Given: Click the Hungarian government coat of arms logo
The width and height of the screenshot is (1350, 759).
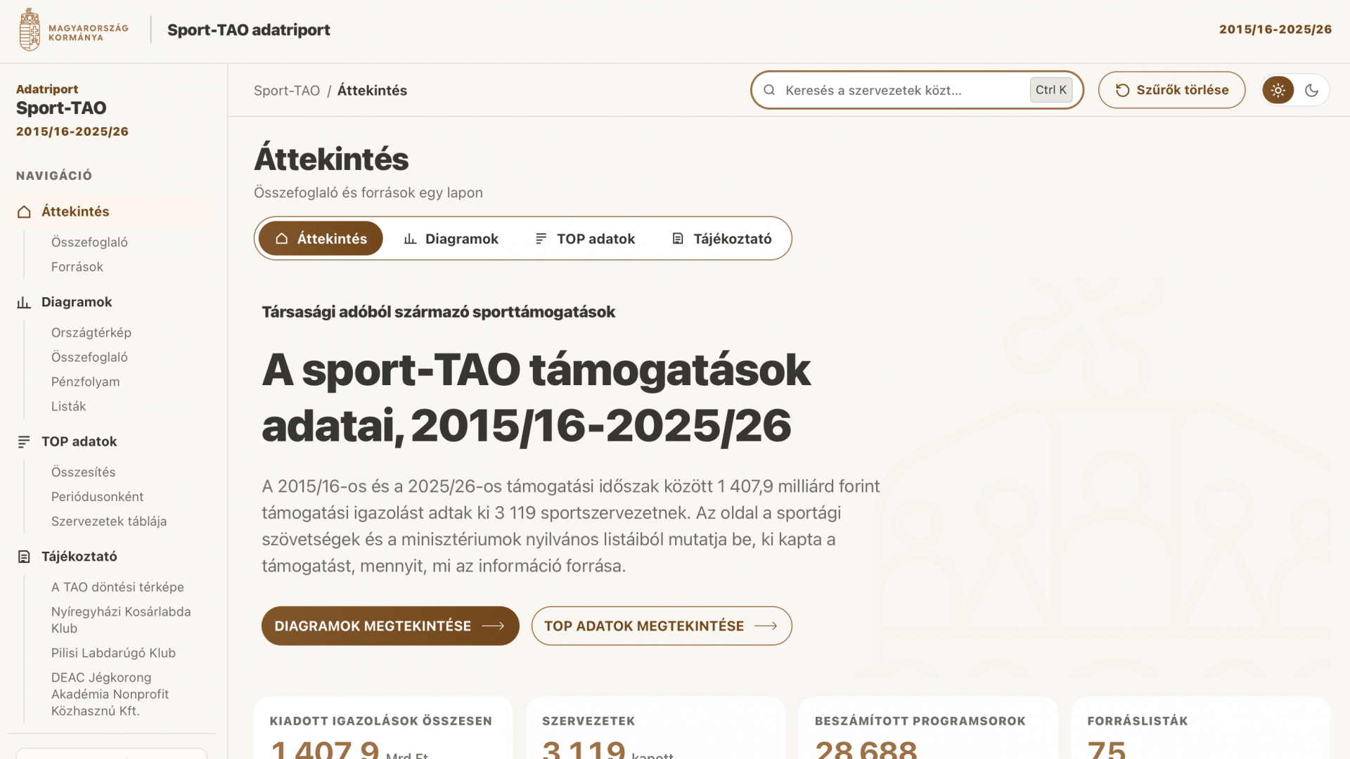Looking at the screenshot, I should coord(30,30).
